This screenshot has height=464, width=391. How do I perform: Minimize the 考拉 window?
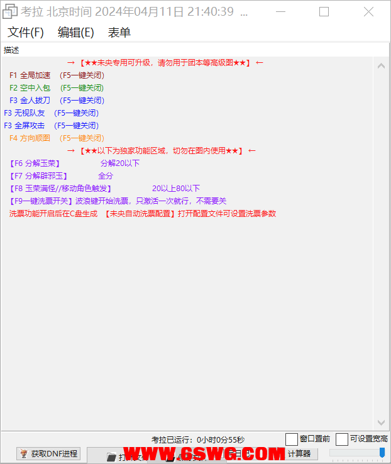coord(281,12)
